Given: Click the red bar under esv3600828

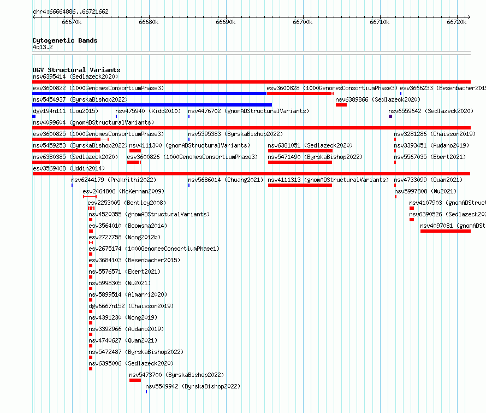Looking at the screenshot, I should [x=300, y=93].
